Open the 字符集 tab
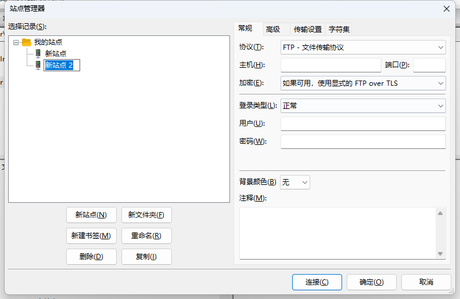This screenshot has height=299, width=460. pyautogui.click(x=339, y=29)
